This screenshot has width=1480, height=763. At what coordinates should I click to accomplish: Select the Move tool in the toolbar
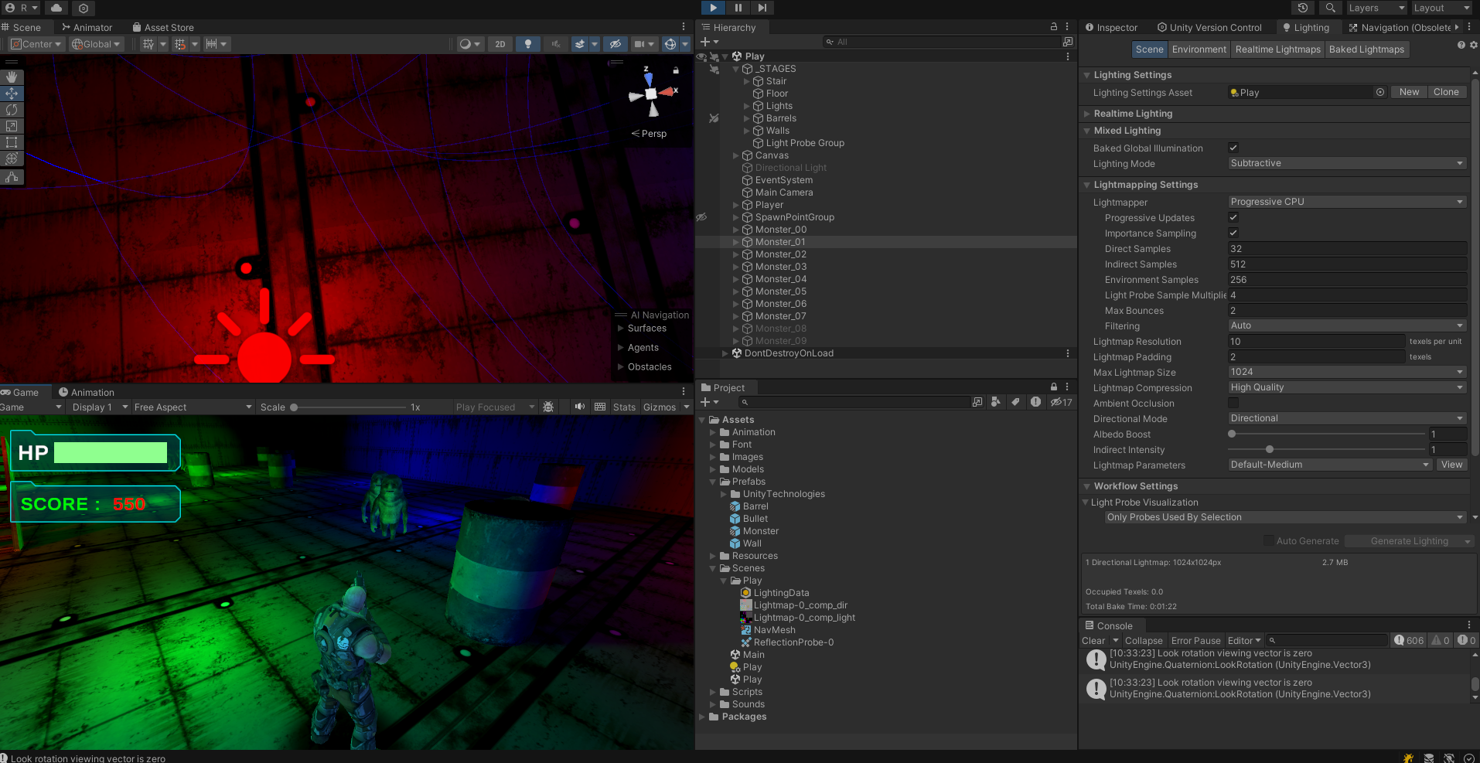12,94
